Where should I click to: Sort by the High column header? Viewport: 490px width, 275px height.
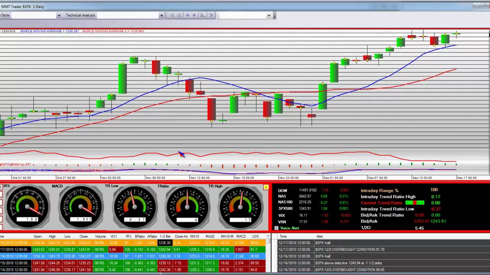coord(52,236)
